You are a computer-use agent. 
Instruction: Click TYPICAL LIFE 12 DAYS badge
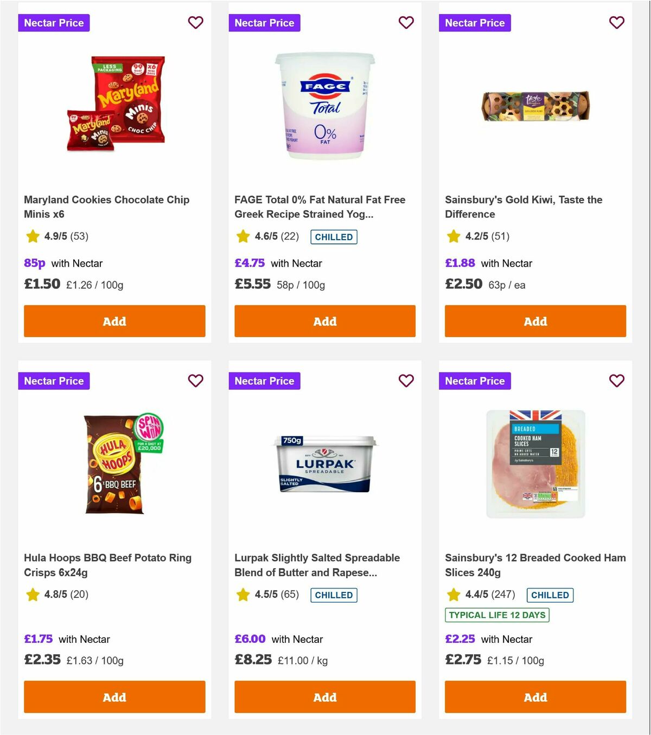496,615
